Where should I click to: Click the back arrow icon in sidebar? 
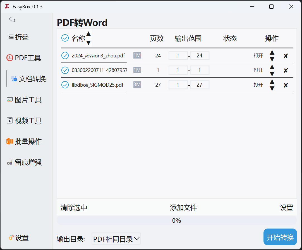[x=12, y=20]
